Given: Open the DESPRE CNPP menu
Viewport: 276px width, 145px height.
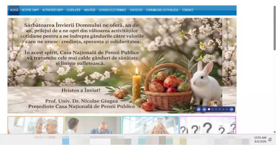Looking at the screenshot, I should (x=30, y=10).
